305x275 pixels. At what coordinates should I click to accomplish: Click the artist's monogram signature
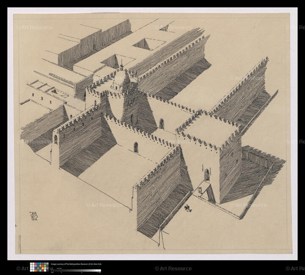pos(33,214)
